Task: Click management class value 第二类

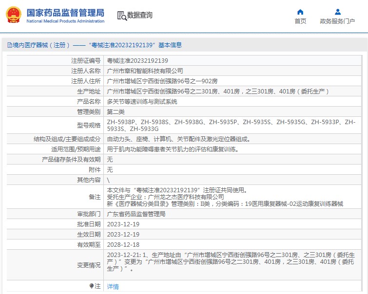Action: (x=116, y=112)
